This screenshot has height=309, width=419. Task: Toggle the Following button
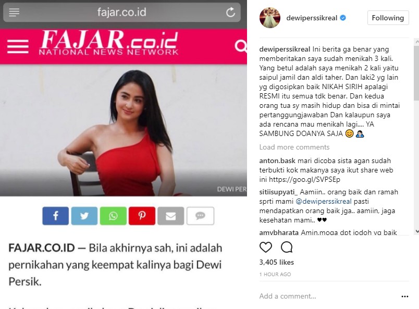(x=388, y=18)
